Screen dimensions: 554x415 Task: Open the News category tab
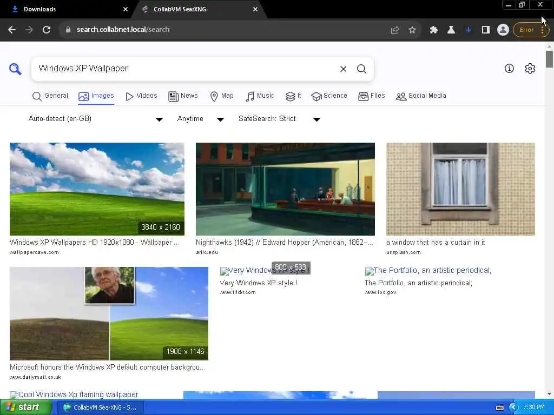click(x=183, y=96)
